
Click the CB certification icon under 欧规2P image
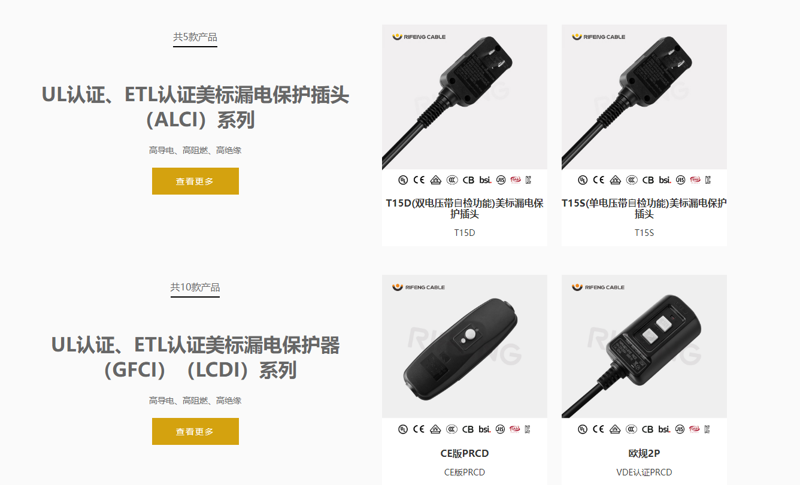point(648,429)
